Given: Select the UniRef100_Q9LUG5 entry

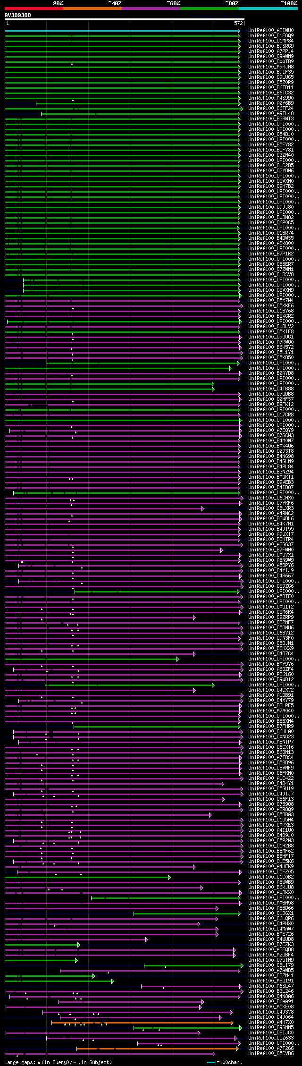Looking at the screenshot, I should (x=271, y=77).
